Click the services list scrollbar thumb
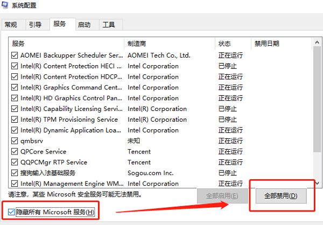 (317, 100)
